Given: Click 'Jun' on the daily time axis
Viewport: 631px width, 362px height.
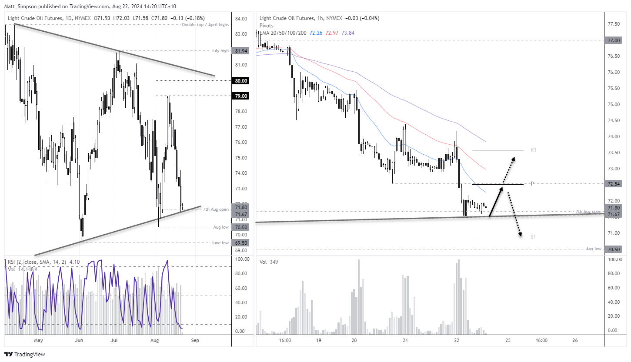Looking at the screenshot, I should tap(78, 341).
